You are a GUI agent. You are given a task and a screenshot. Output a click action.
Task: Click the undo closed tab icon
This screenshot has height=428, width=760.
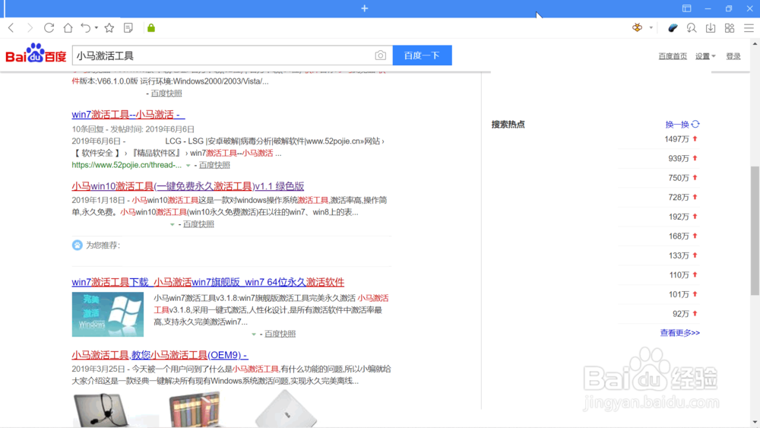pyautogui.click(x=85, y=28)
